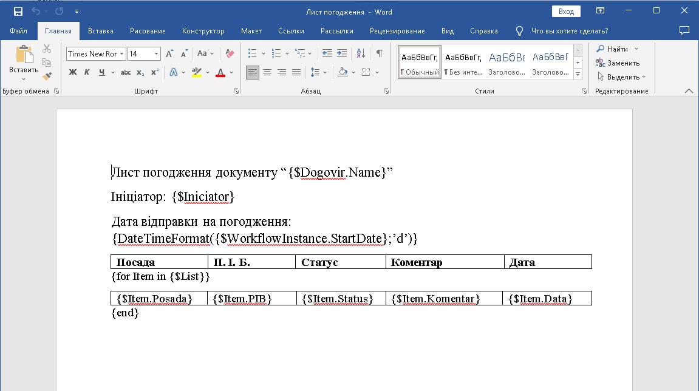The height and width of the screenshot is (391, 699).
Task: Click the Cut scissors icon
Action: (x=47, y=49)
